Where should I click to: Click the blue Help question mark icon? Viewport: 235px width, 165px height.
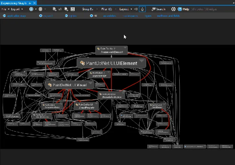coord(180,9)
